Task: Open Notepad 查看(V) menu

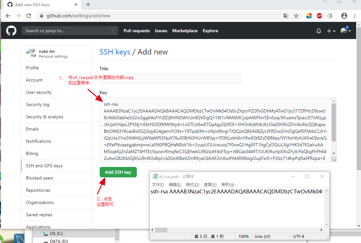Action: click(x=210, y=185)
